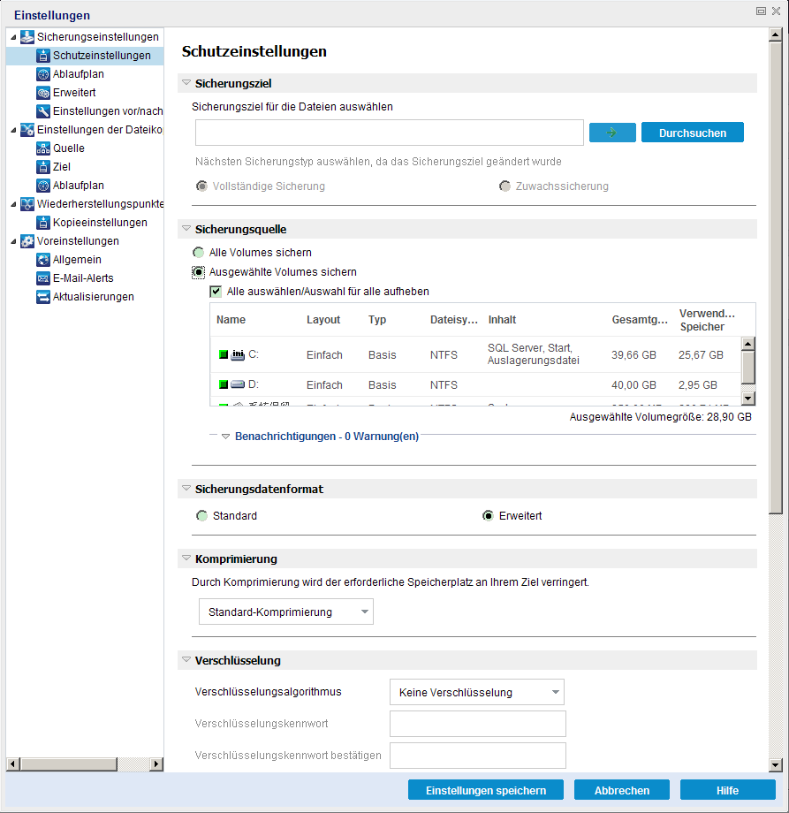This screenshot has height=813, width=789.
Task: Click the Schutzeinstellungen icon in the sidebar
Action: [43, 56]
